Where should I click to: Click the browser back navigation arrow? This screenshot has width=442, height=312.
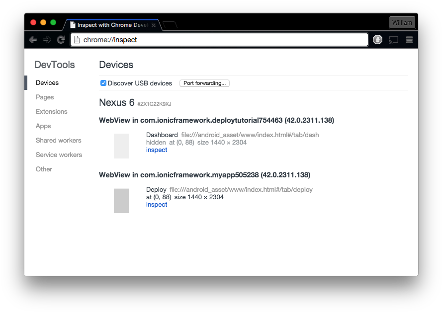point(33,40)
